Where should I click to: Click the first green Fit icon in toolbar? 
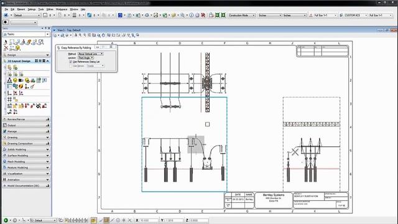pos(217,15)
